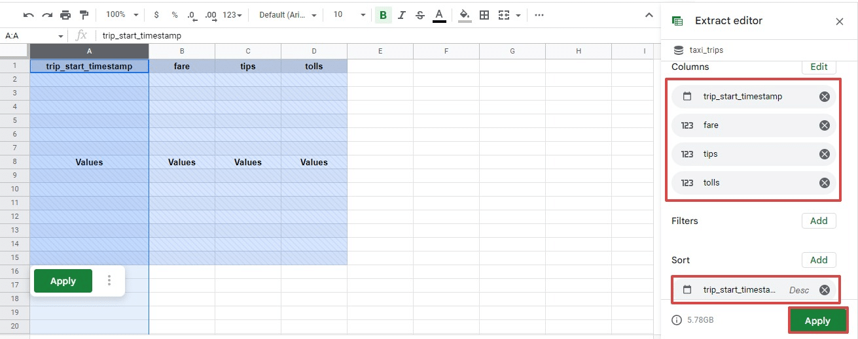
Task: Toggle Bold formatting button
Action: click(x=383, y=14)
